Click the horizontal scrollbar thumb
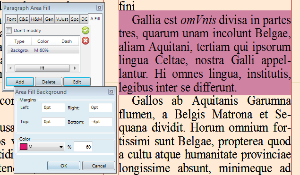Viewport: 300px width, 175px height. tap(42, 68)
